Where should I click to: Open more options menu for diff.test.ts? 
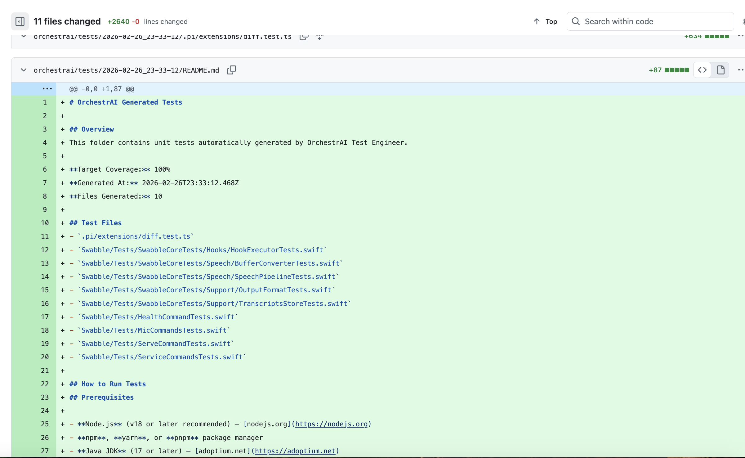click(741, 36)
